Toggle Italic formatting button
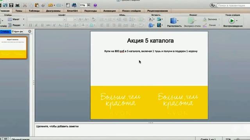 tap(36, 25)
